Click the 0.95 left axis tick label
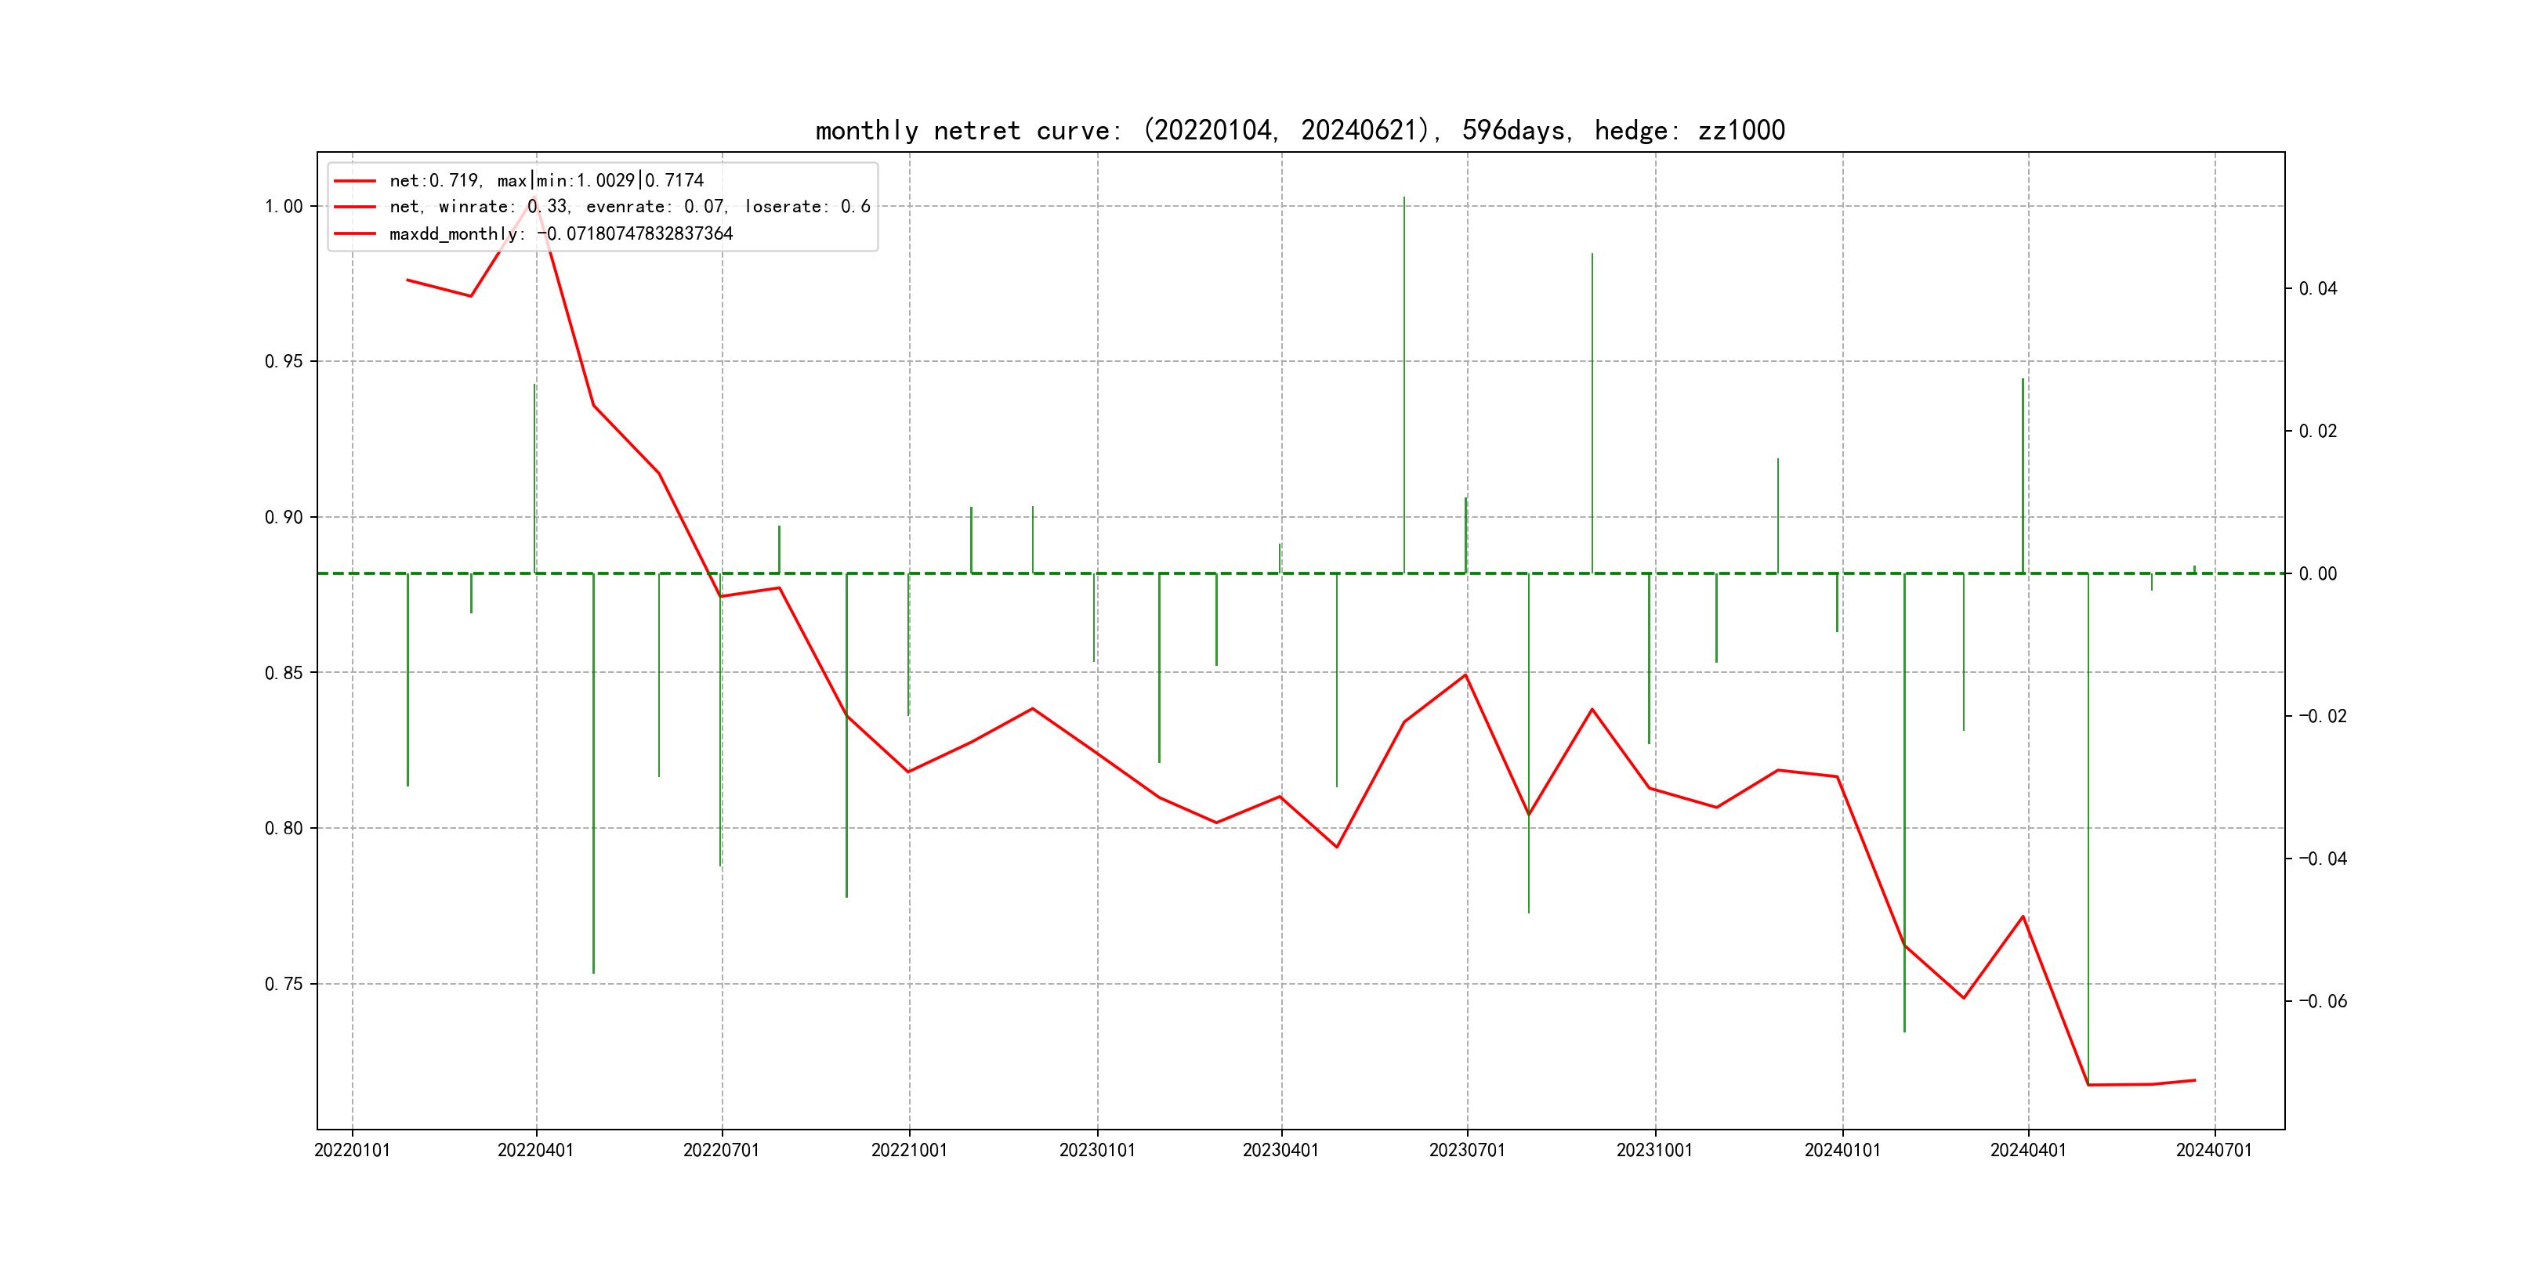 [x=284, y=362]
